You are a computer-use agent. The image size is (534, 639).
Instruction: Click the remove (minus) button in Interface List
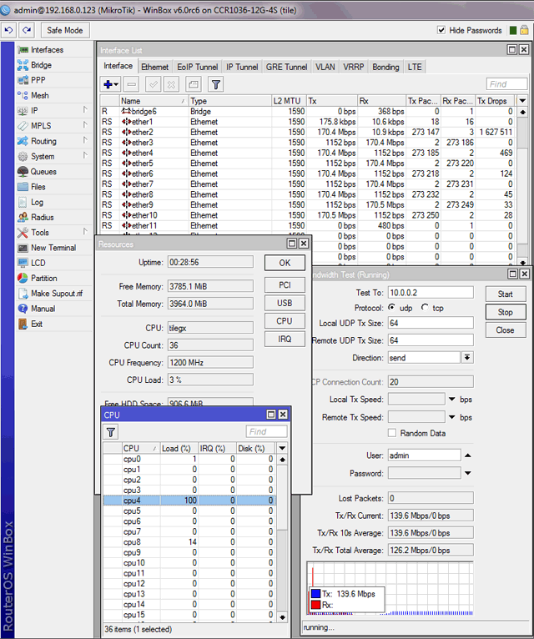click(x=131, y=84)
